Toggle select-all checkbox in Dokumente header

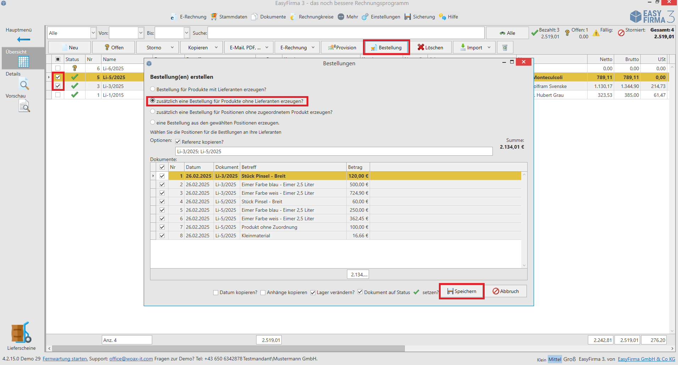162,167
